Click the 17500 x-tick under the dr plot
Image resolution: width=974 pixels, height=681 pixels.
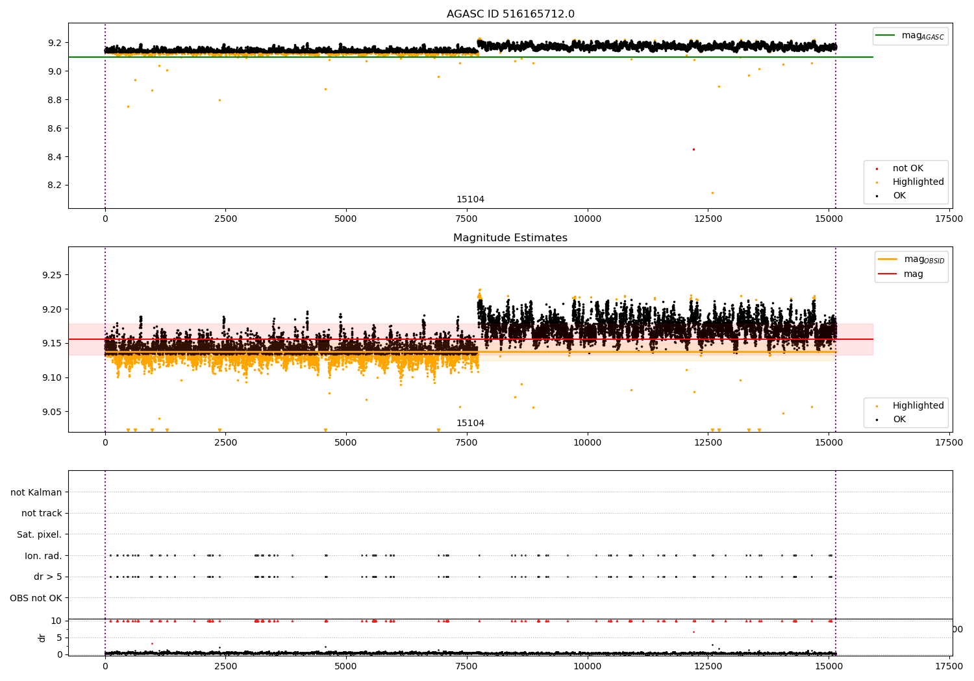click(x=949, y=667)
